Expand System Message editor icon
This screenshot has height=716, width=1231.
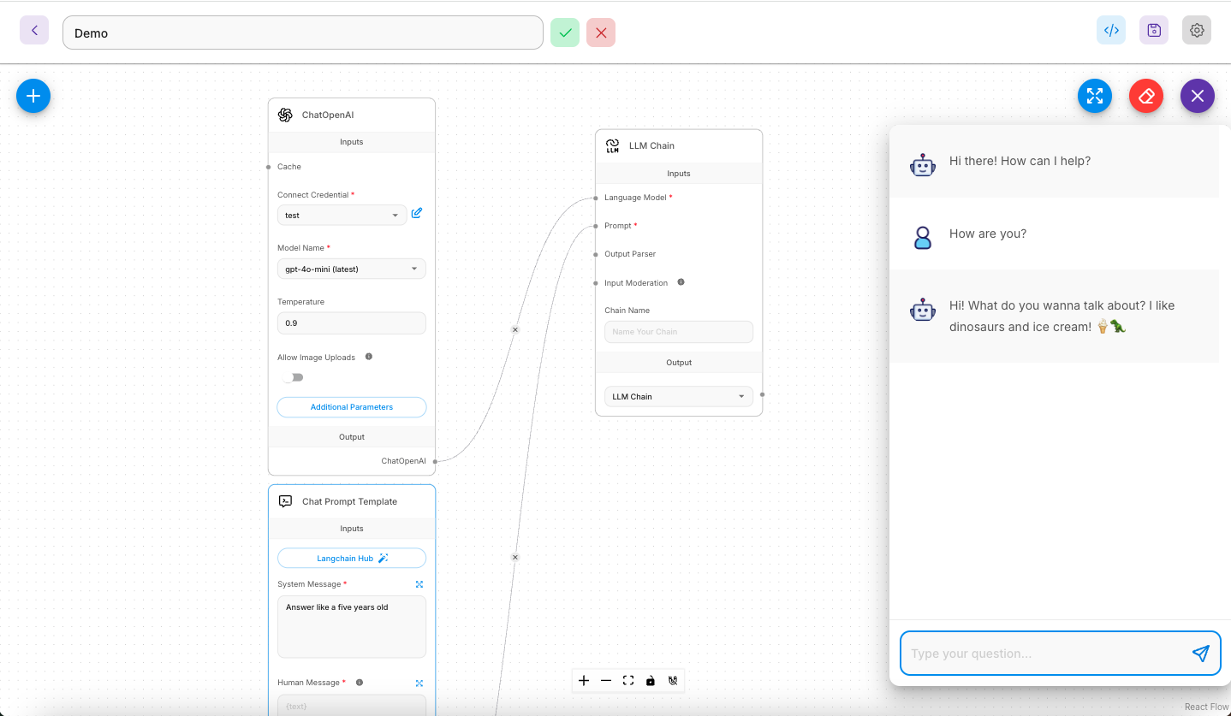point(419,584)
